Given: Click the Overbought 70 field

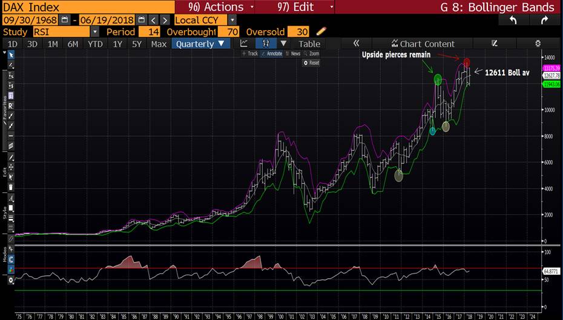Looking at the screenshot, I should [228, 31].
